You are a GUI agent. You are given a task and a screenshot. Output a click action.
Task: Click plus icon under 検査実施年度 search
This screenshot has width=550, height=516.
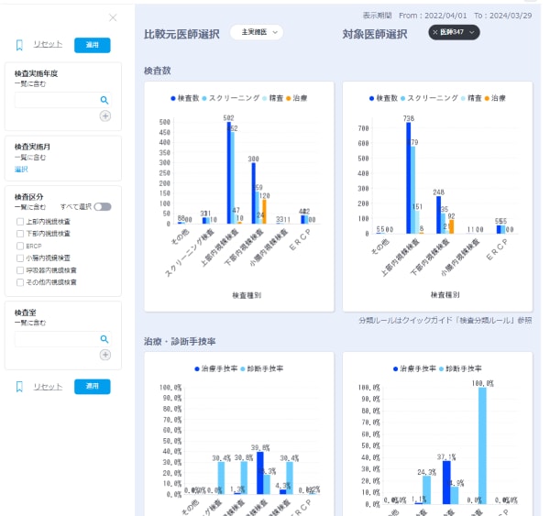(x=105, y=115)
